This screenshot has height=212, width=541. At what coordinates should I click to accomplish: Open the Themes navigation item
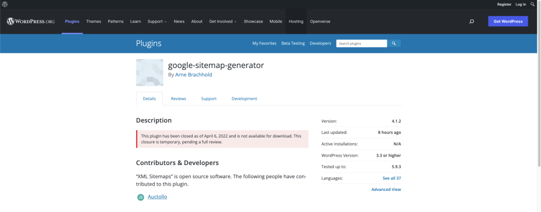tap(94, 21)
